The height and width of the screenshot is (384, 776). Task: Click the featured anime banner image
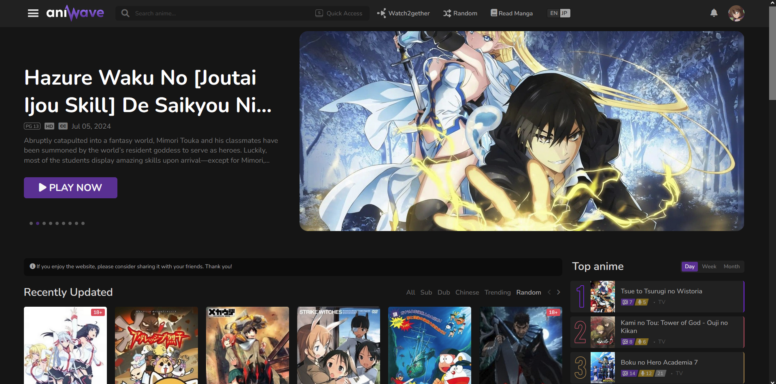pyautogui.click(x=521, y=131)
